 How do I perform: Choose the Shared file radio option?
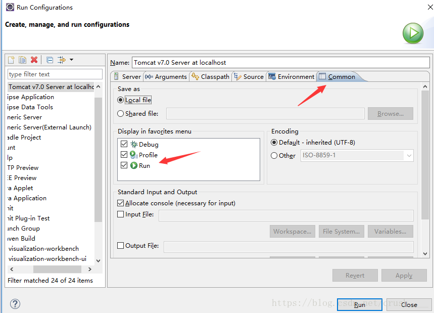click(x=120, y=114)
